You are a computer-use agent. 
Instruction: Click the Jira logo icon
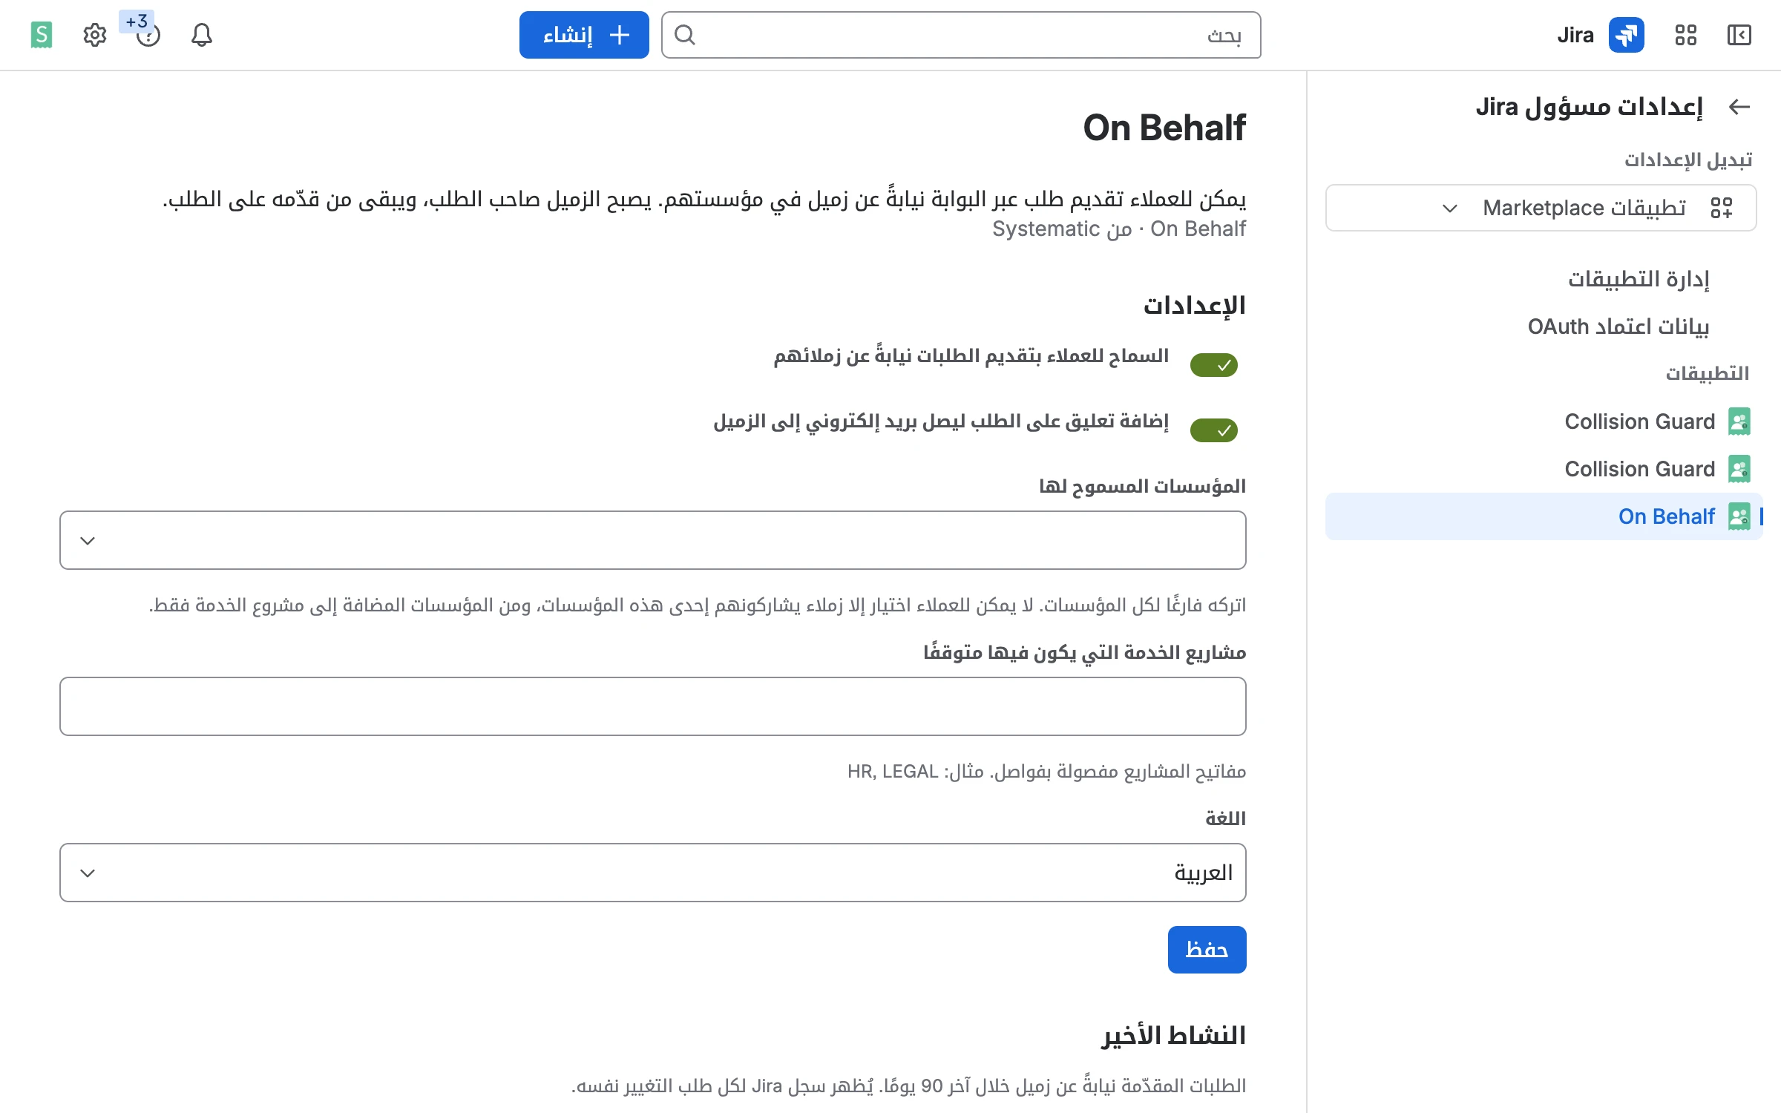tap(1626, 35)
